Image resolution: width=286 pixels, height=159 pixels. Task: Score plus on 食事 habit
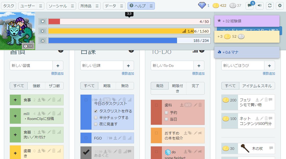[15, 100]
